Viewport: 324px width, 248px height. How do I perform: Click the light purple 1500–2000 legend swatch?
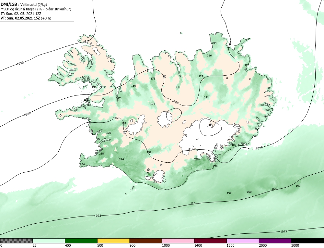coord(243,241)
